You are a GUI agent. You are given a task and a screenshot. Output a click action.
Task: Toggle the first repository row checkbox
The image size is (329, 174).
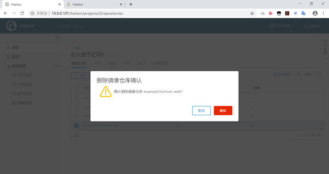(76, 98)
